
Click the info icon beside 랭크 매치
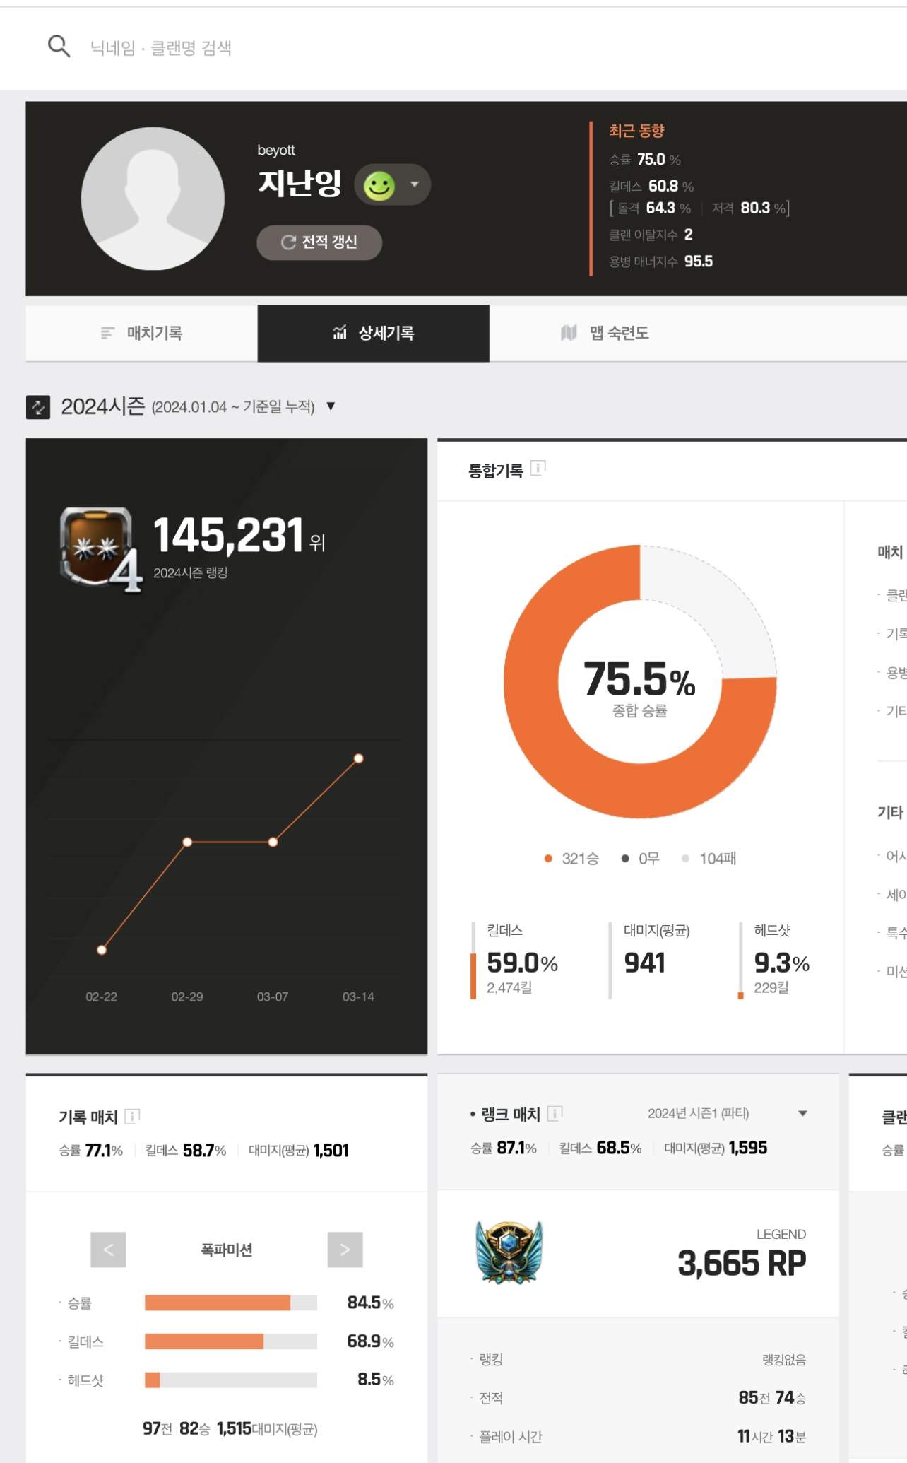[555, 1114]
